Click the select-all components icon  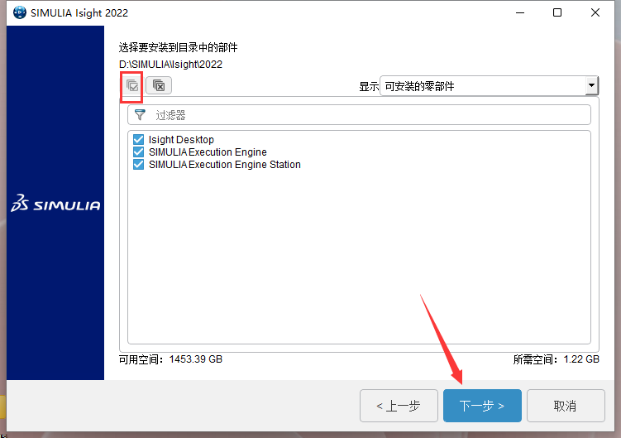132,86
